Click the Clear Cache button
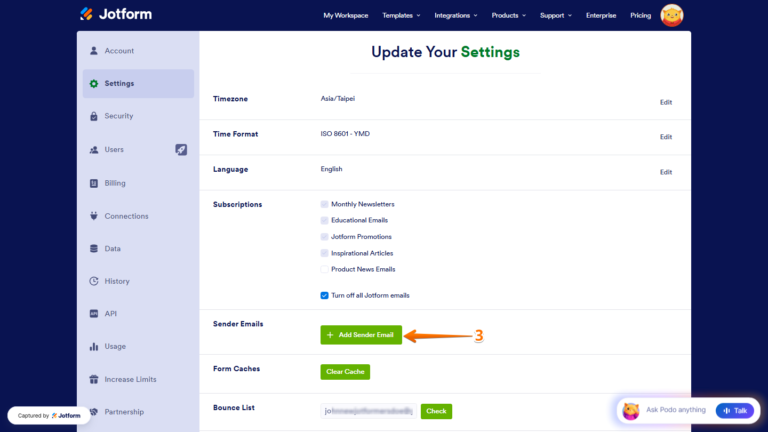The image size is (768, 432). tap(345, 372)
